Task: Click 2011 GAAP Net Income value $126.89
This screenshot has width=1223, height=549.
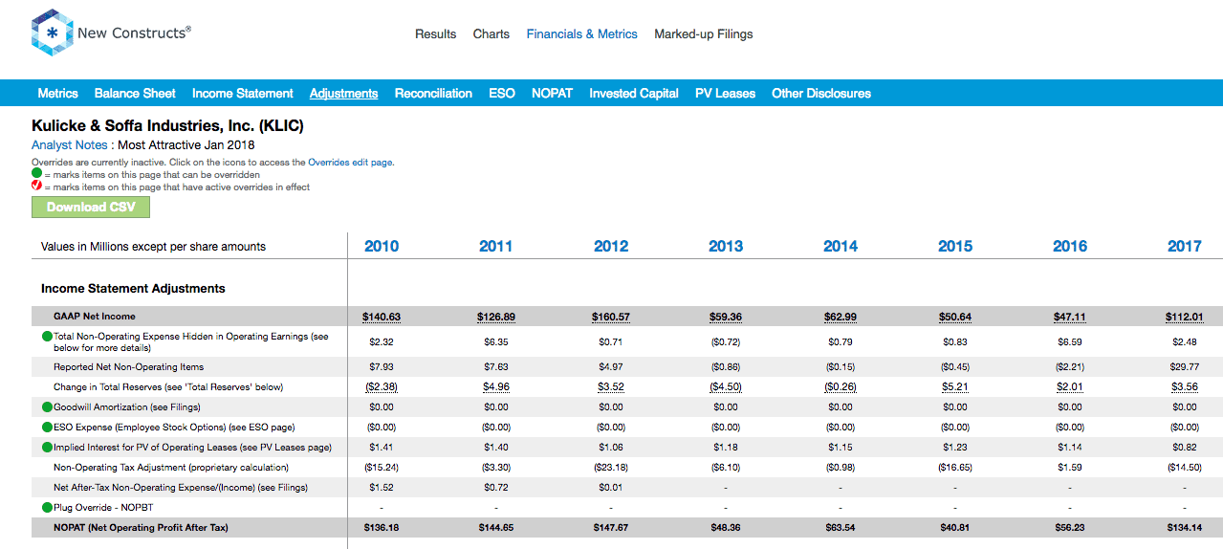Action: point(496,317)
